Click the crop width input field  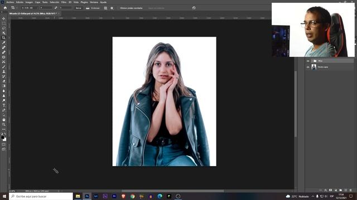(x=46, y=8)
